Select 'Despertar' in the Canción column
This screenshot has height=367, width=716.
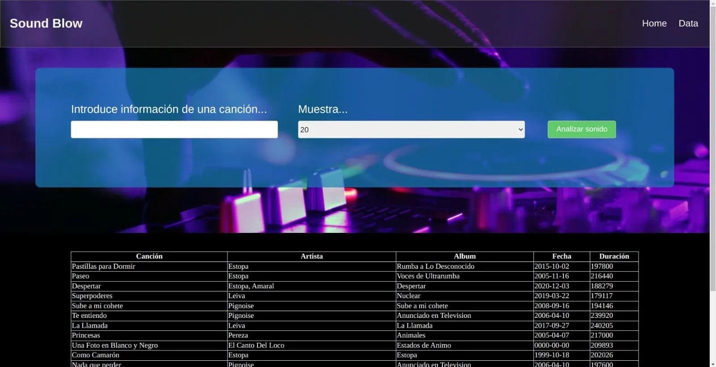(149, 286)
